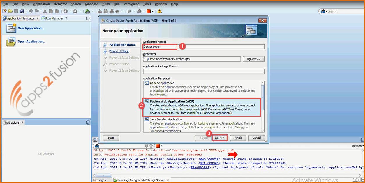
Task: Open the Debug button dropdown arrow
Action: click(144, 11)
